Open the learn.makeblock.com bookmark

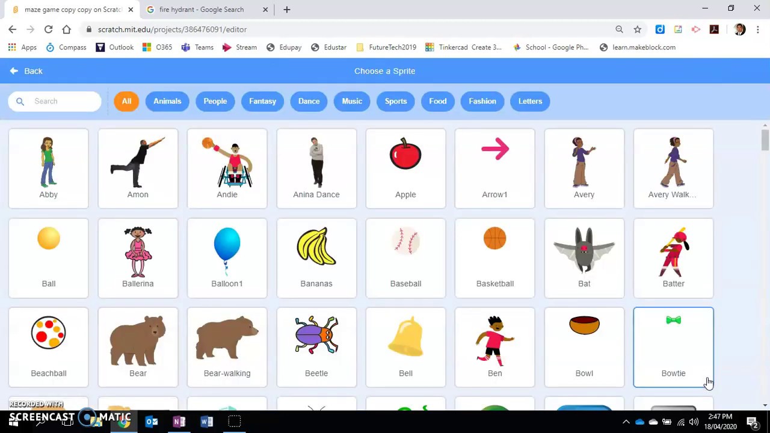click(x=638, y=48)
